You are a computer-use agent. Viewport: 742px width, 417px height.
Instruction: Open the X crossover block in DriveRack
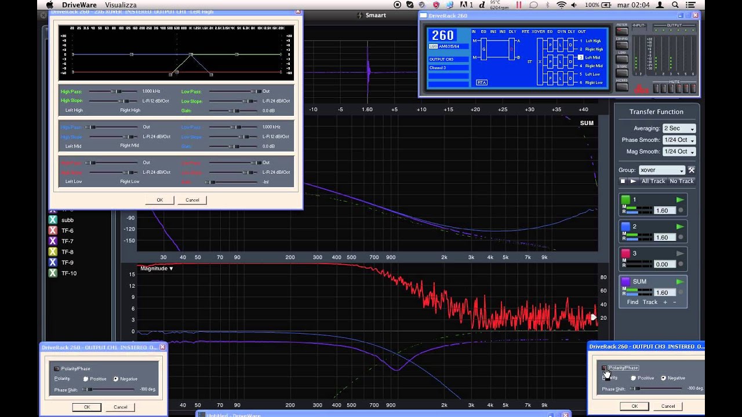click(x=540, y=61)
